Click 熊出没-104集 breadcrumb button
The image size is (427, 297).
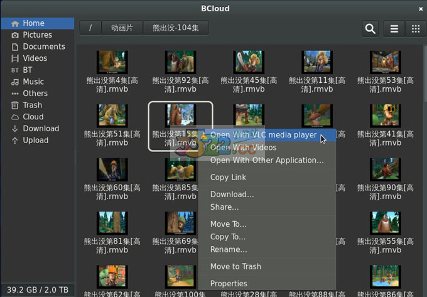[176, 28]
